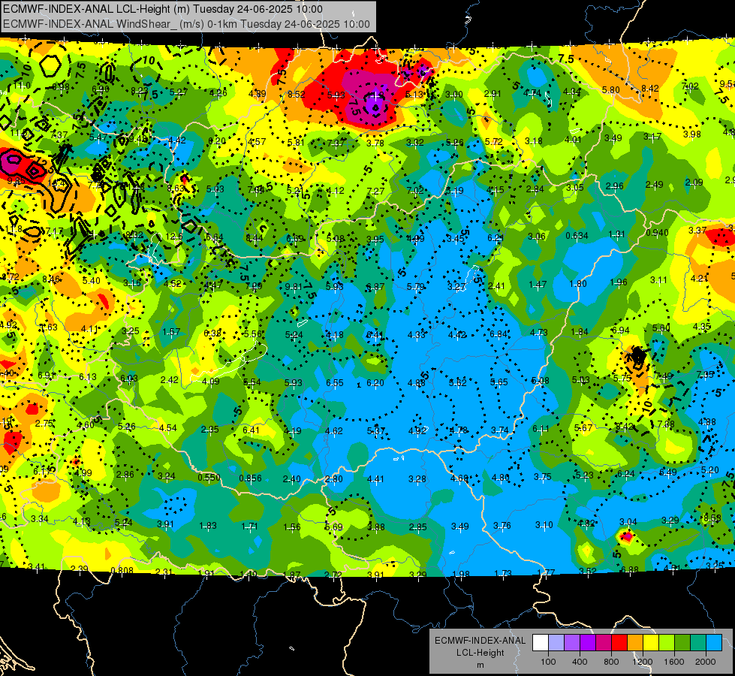Click the wind shear value 3.10
735x676 pixels.
pos(544,524)
